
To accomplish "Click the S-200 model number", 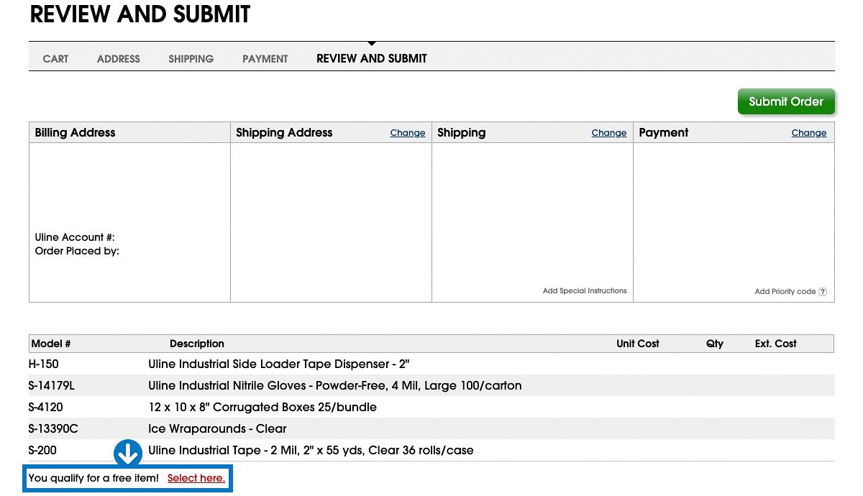I will (x=43, y=451).
